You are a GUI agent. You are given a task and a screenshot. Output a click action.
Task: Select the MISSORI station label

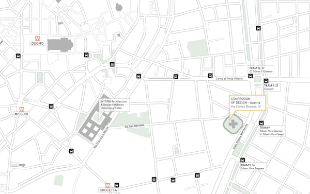21,114
